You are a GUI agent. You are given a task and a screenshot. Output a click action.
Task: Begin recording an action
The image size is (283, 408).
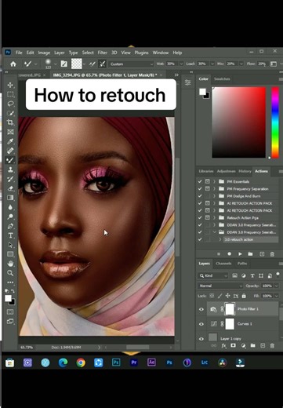pos(229,254)
